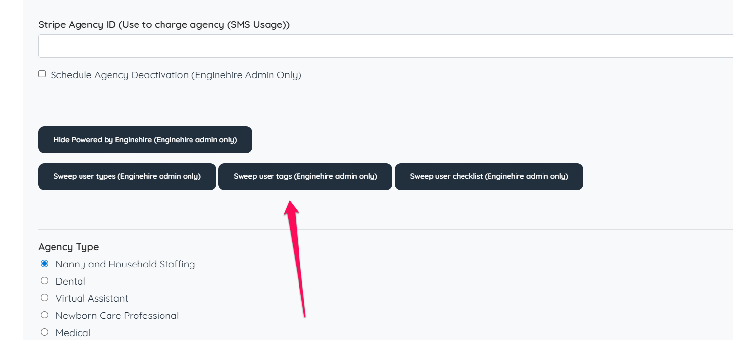Click the Nanny and Household Staffing text
Screen dimensions: 733x340
tap(125, 264)
